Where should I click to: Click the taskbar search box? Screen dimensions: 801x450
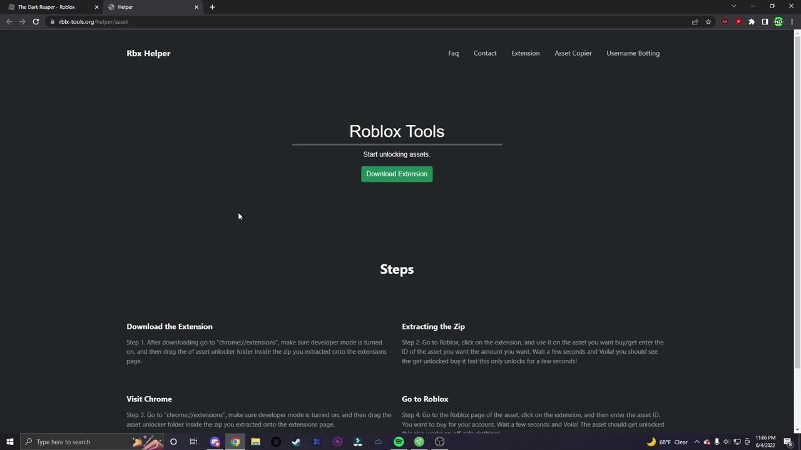click(91, 442)
